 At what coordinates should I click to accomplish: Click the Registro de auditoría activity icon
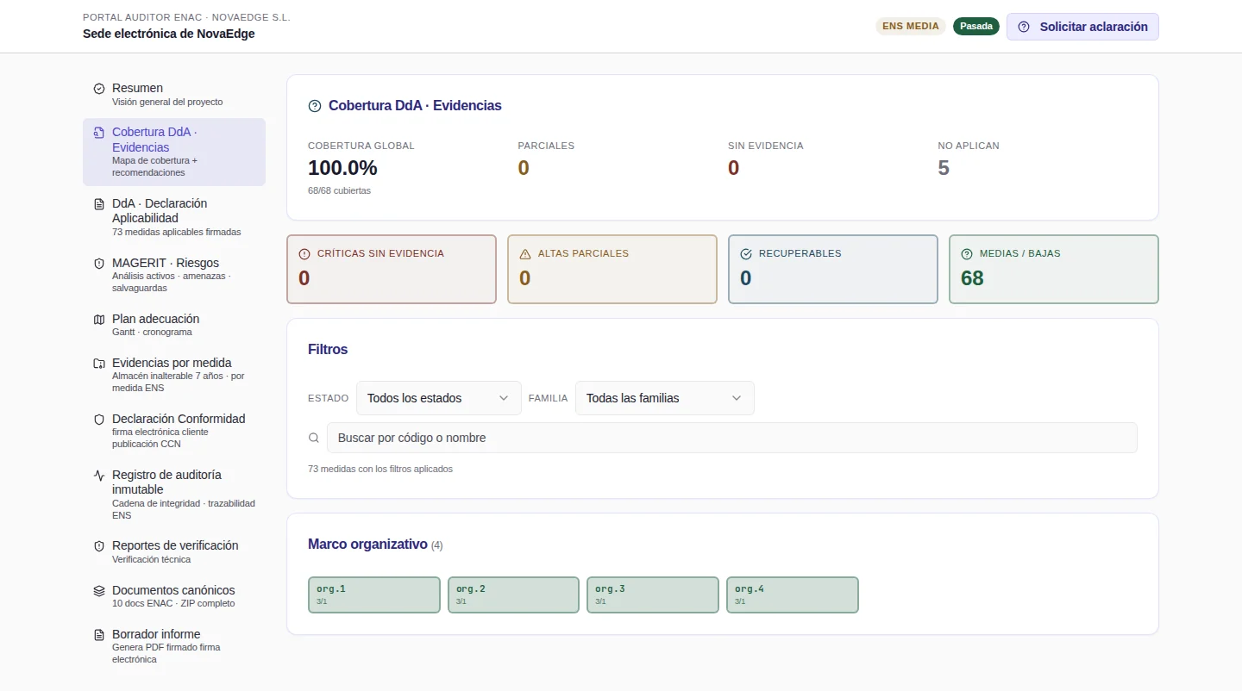[x=99, y=476]
